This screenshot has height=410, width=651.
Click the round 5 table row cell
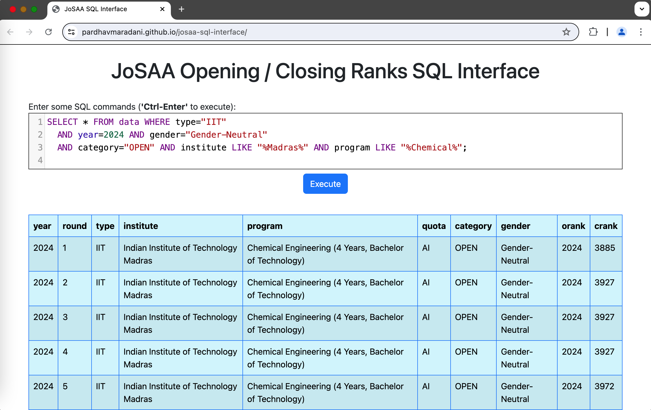point(65,386)
